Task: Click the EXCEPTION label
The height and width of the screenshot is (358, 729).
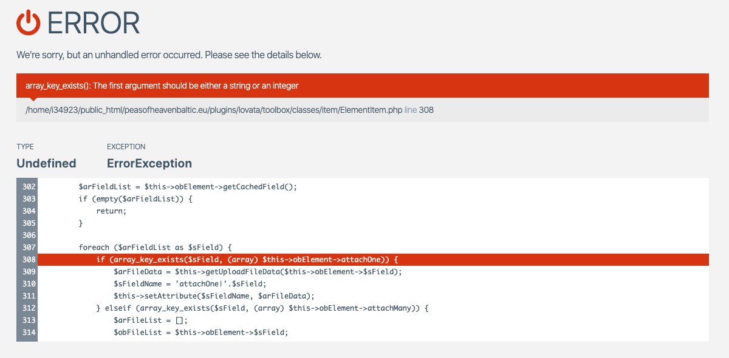Action: click(126, 147)
